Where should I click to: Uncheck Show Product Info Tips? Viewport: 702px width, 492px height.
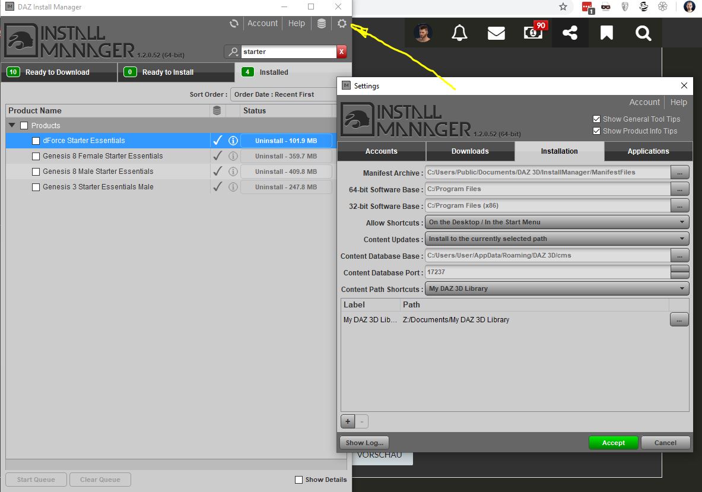[x=596, y=131]
